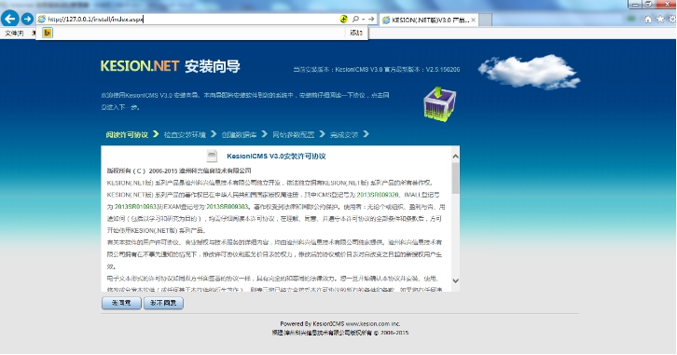Go back with the browser Back arrow
This screenshot has width=677, height=355.
tap(10, 19)
